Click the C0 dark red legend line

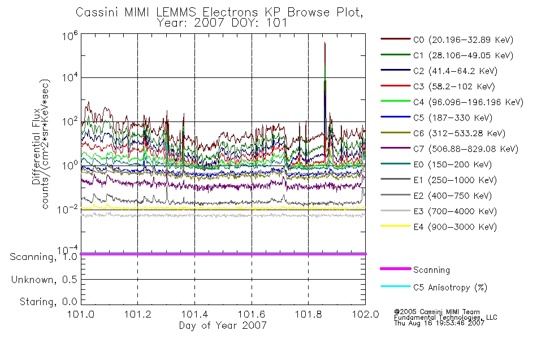point(396,39)
